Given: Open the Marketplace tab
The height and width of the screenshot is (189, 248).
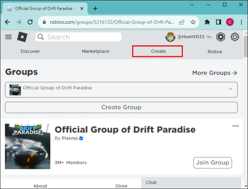Looking at the screenshot, I should 95,51.
